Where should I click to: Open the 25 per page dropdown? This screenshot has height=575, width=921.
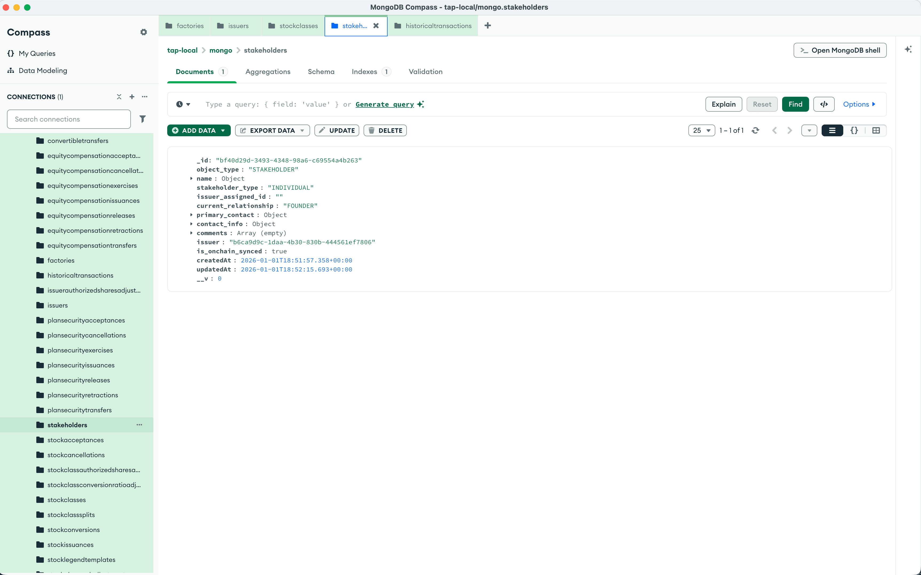701,130
